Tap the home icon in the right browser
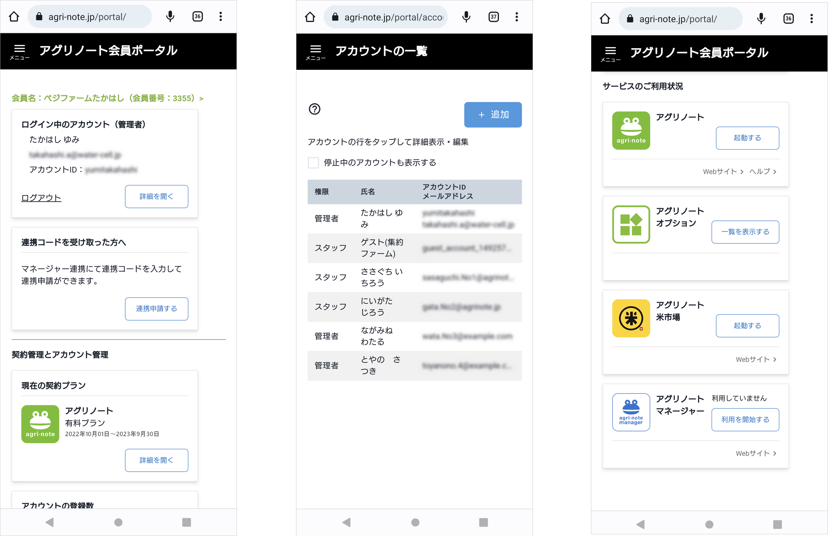Screen dimensions: 829x536 tap(605, 18)
